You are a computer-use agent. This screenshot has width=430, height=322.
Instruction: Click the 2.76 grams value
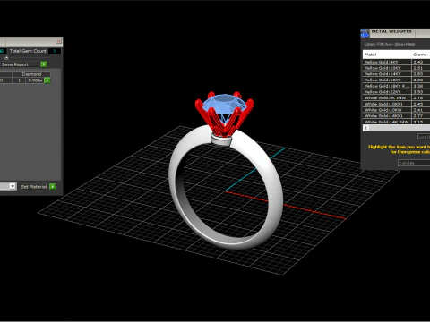coord(418,97)
